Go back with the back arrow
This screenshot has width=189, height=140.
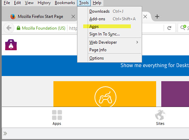coord(9,28)
